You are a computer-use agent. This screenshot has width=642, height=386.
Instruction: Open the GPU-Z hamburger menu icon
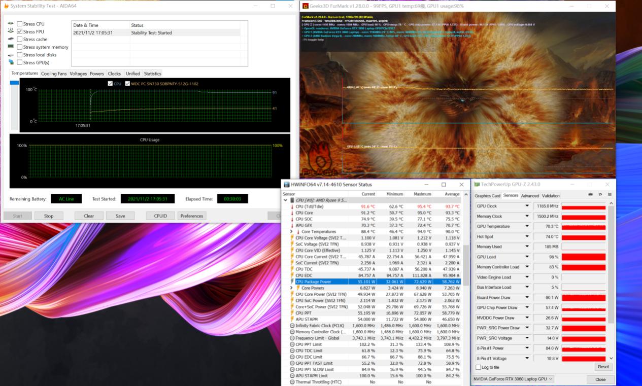click(x=610, y=195)
